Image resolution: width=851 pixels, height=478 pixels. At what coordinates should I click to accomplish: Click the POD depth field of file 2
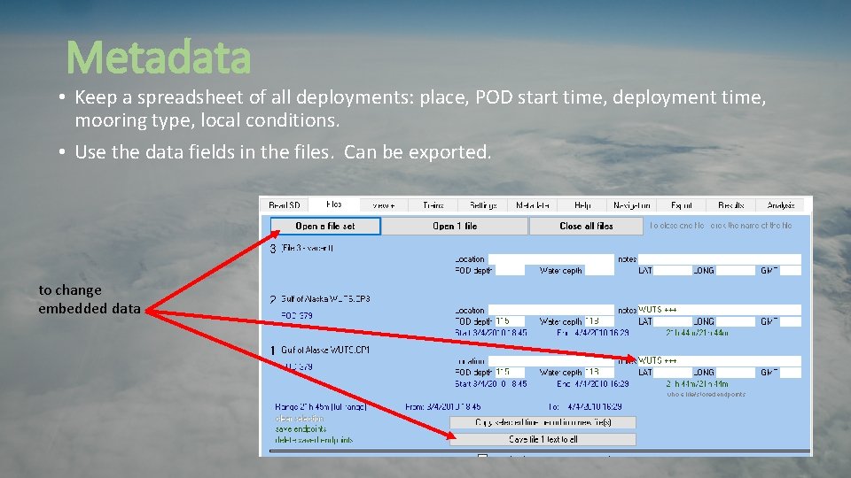click(x=510, y=321)
